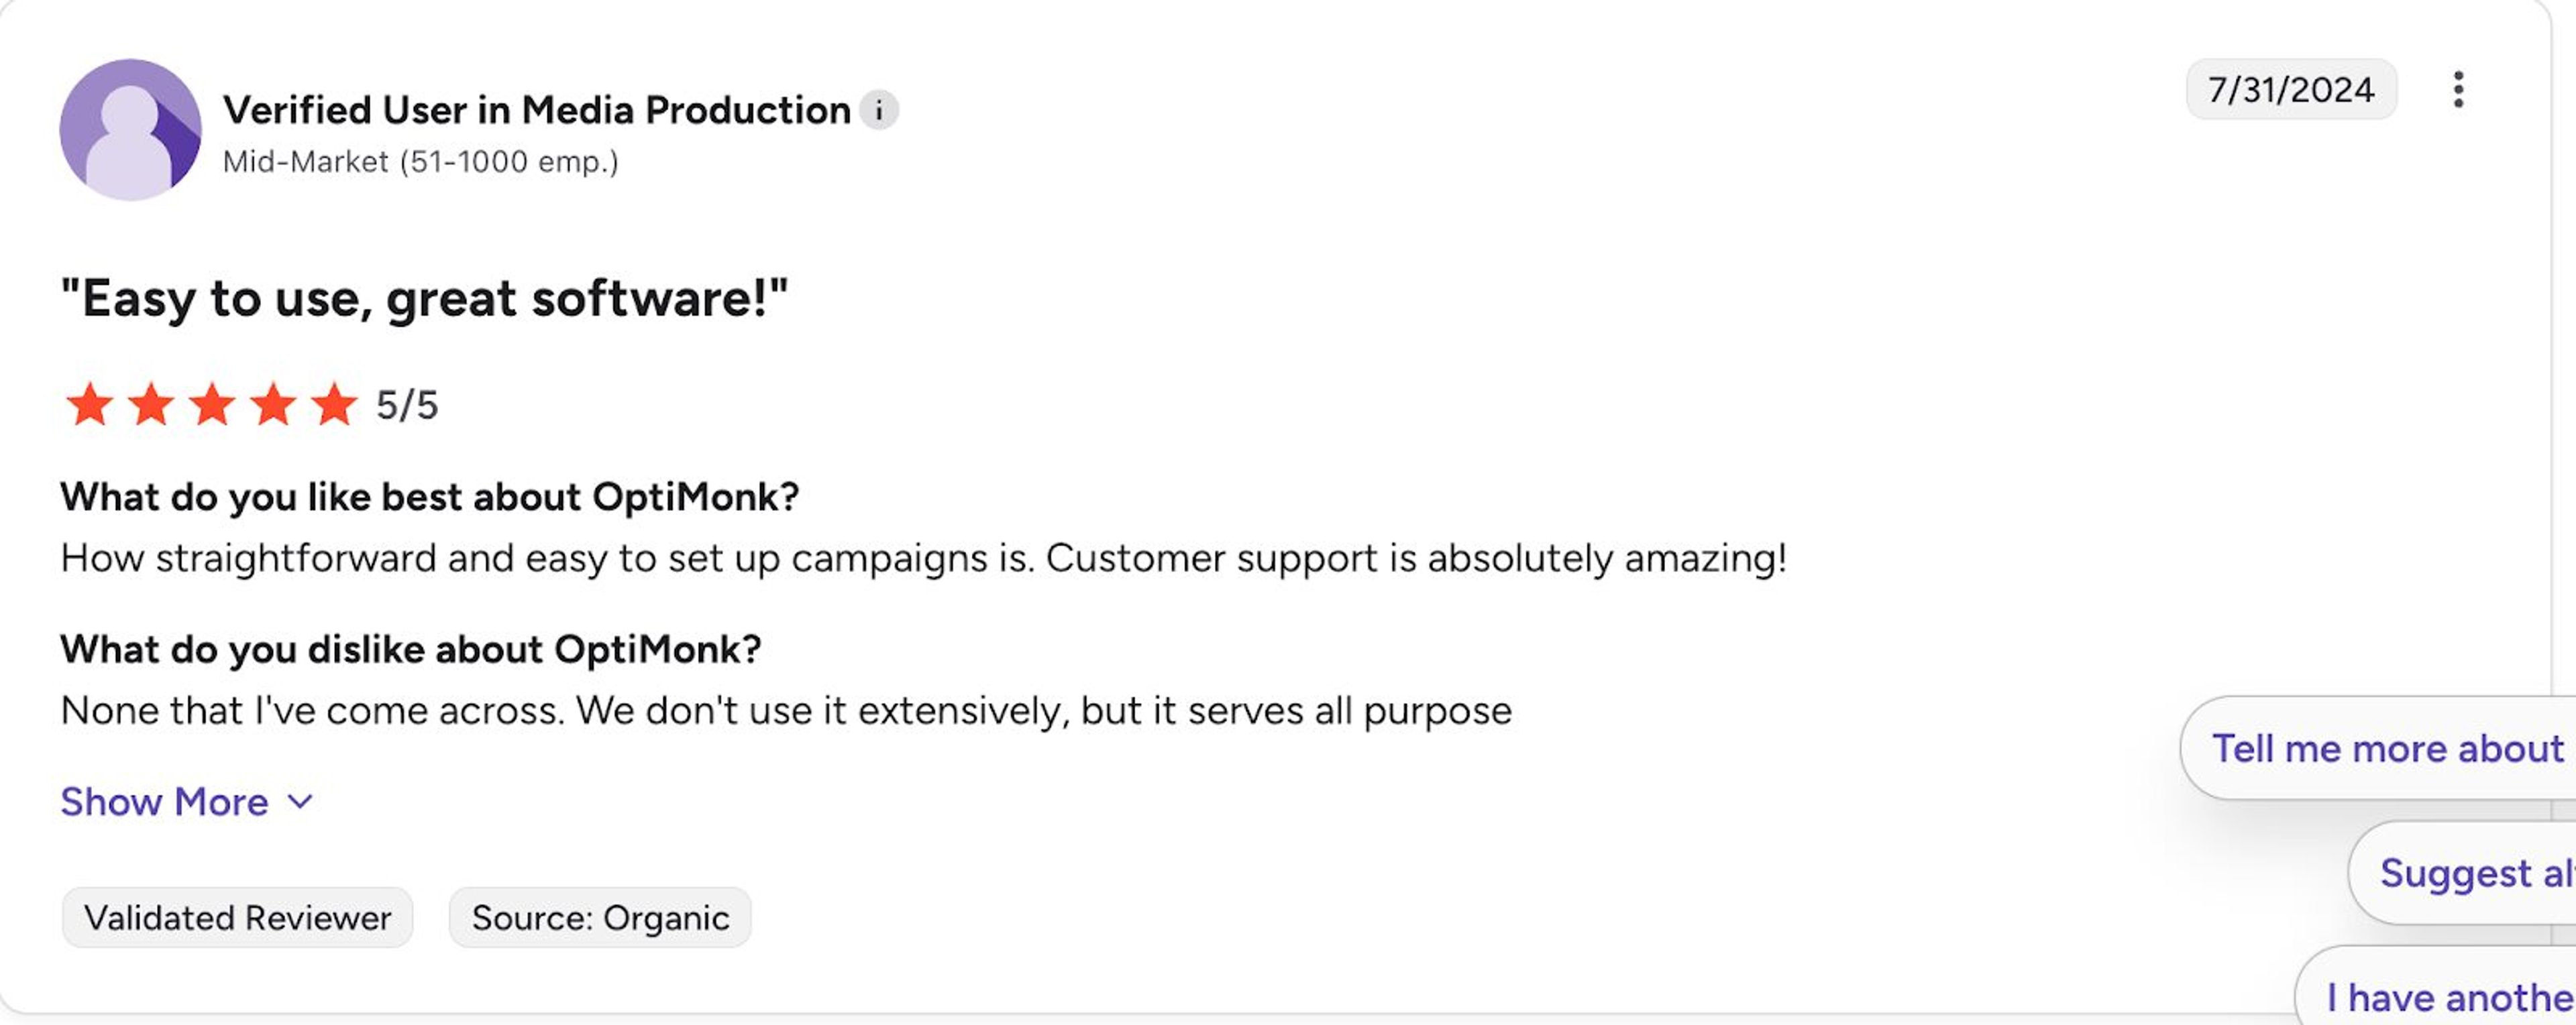
Task: Click the chevron next to Show More
Action: tap(300, 802)
